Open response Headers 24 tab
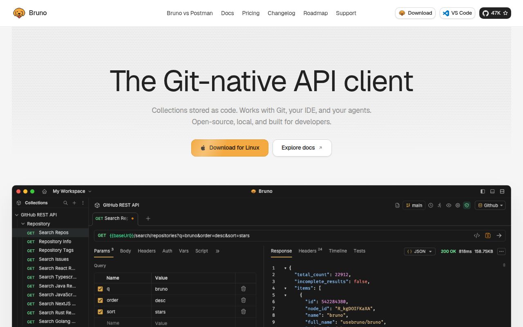Image resolution: width=523 pixels, height=327 pixels. pyautogui.click(x=310, y=251)
